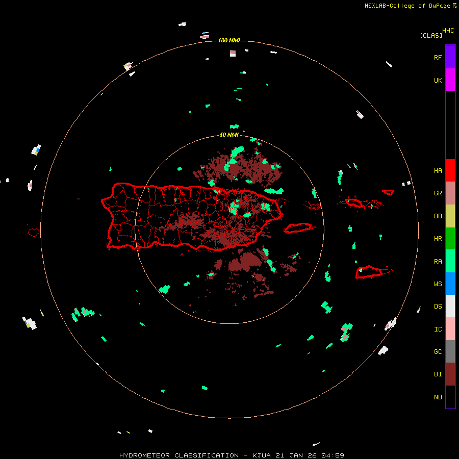Click the ND black legend swatch
Viewport: 459px width, 459px height.
pos(450,397)
